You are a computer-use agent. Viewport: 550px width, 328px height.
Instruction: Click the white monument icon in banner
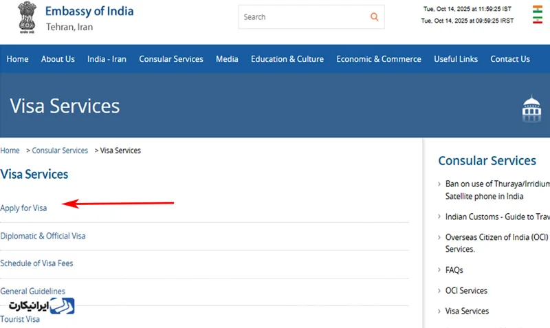click(x=531, y=109)
